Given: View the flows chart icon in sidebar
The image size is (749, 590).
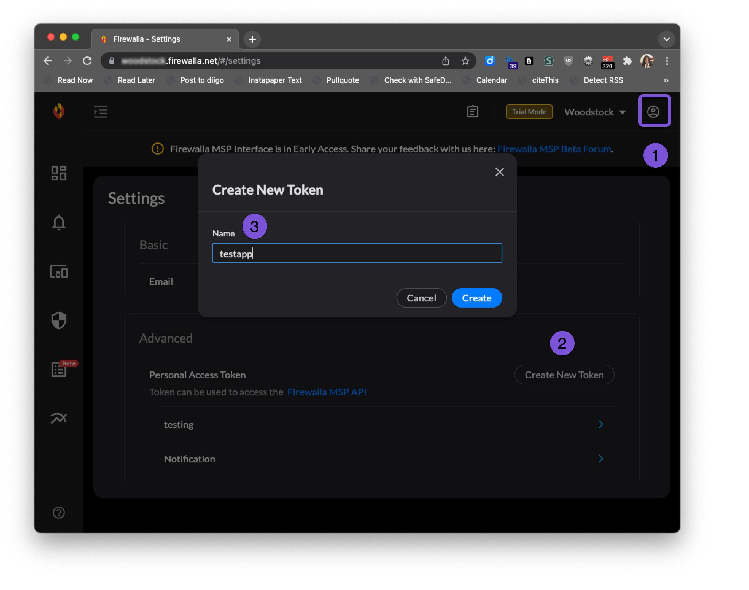Looking at the screenshot, I should tap(59, 418).
